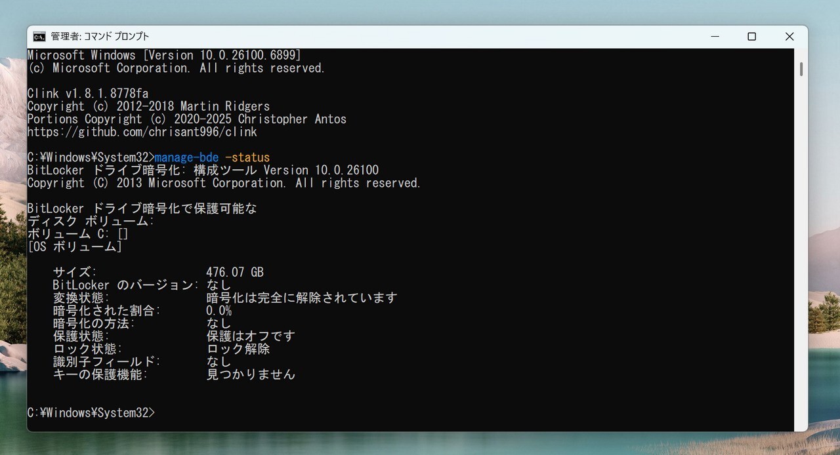The height and width of the screenshot is (455, 840).
Task: Click the "BitLocker のバージョン:" label
Action: (126, 285)
